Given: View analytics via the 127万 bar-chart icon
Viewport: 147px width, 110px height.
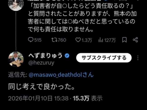Looking at the screenshot, I should click(x=101, y=40).
